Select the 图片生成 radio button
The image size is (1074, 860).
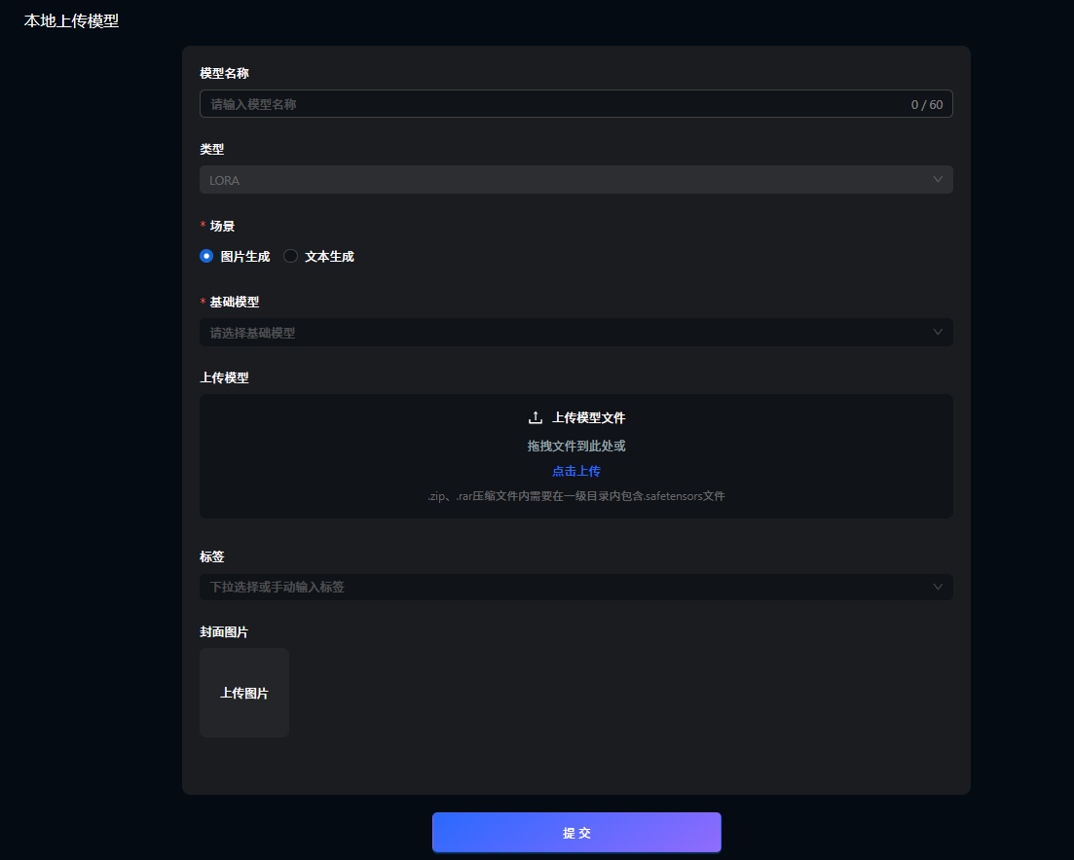coord(206,257)
